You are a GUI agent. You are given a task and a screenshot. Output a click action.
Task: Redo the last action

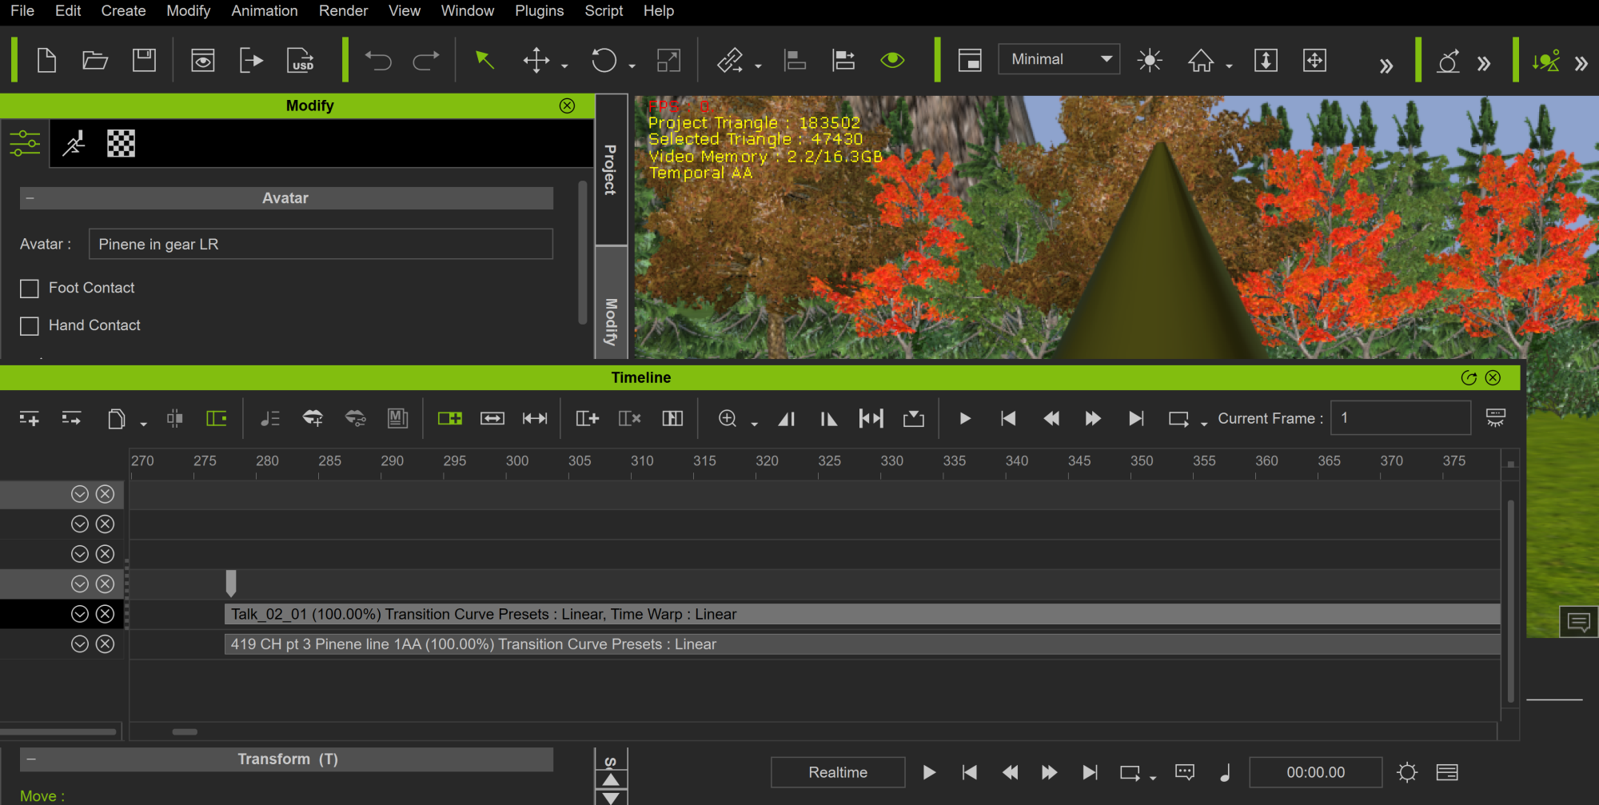coord(426,60)
